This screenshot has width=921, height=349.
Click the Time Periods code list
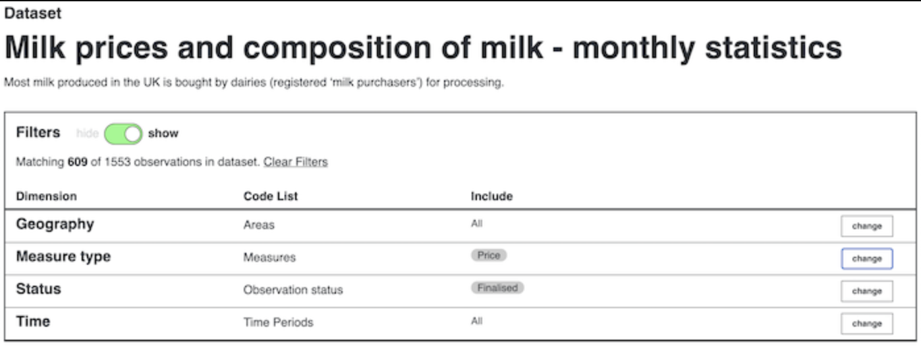[x=278, y=322]
